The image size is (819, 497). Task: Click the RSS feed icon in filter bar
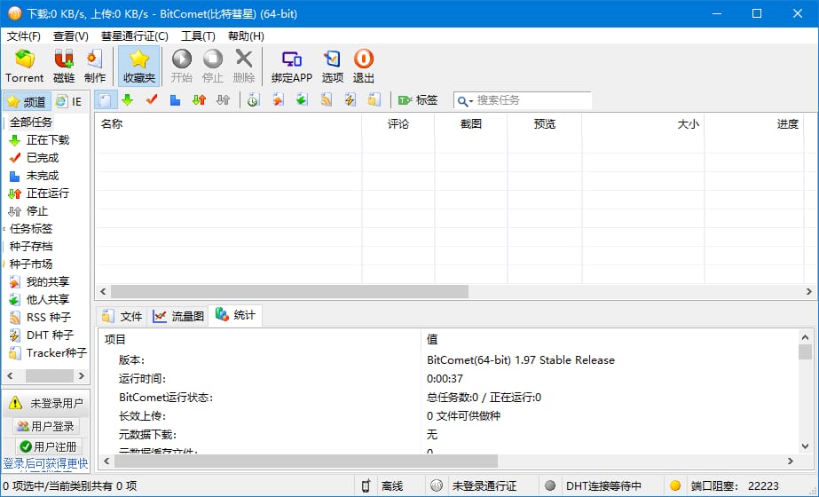326,99
